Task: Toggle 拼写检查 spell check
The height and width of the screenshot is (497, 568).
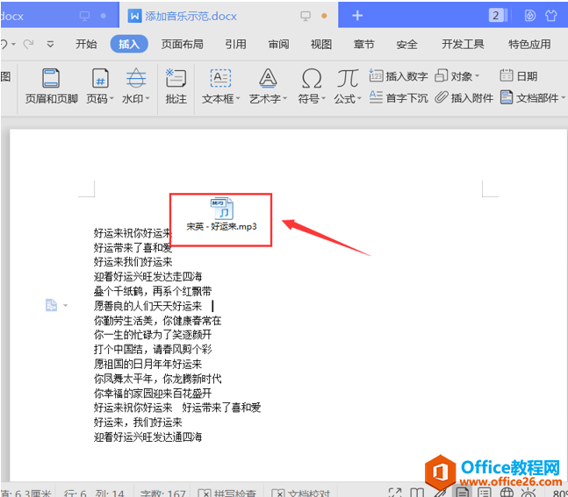Action: [227, 493]
